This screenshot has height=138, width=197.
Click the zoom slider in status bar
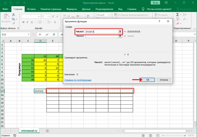174,135
